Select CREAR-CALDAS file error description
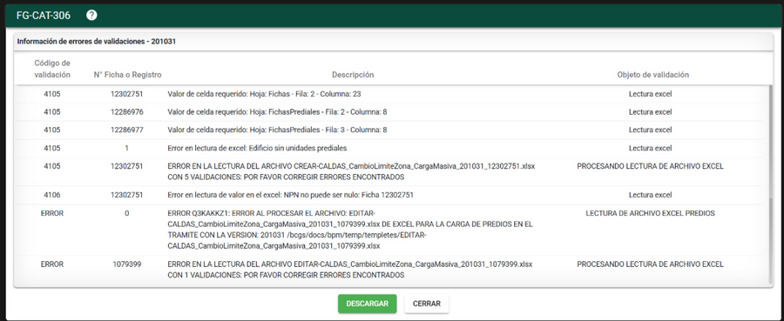This screenshot has width=784, height=321. pyautogui.click(x=351, y=171)
